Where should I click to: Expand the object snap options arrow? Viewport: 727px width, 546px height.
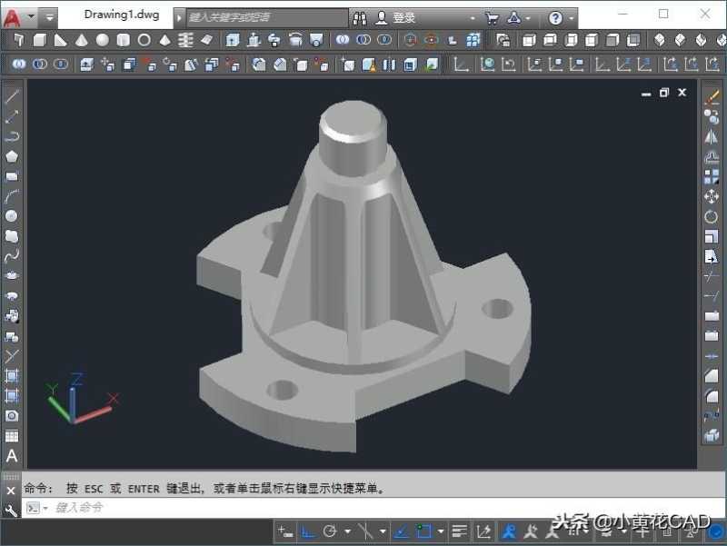click(x=442, y=531)
